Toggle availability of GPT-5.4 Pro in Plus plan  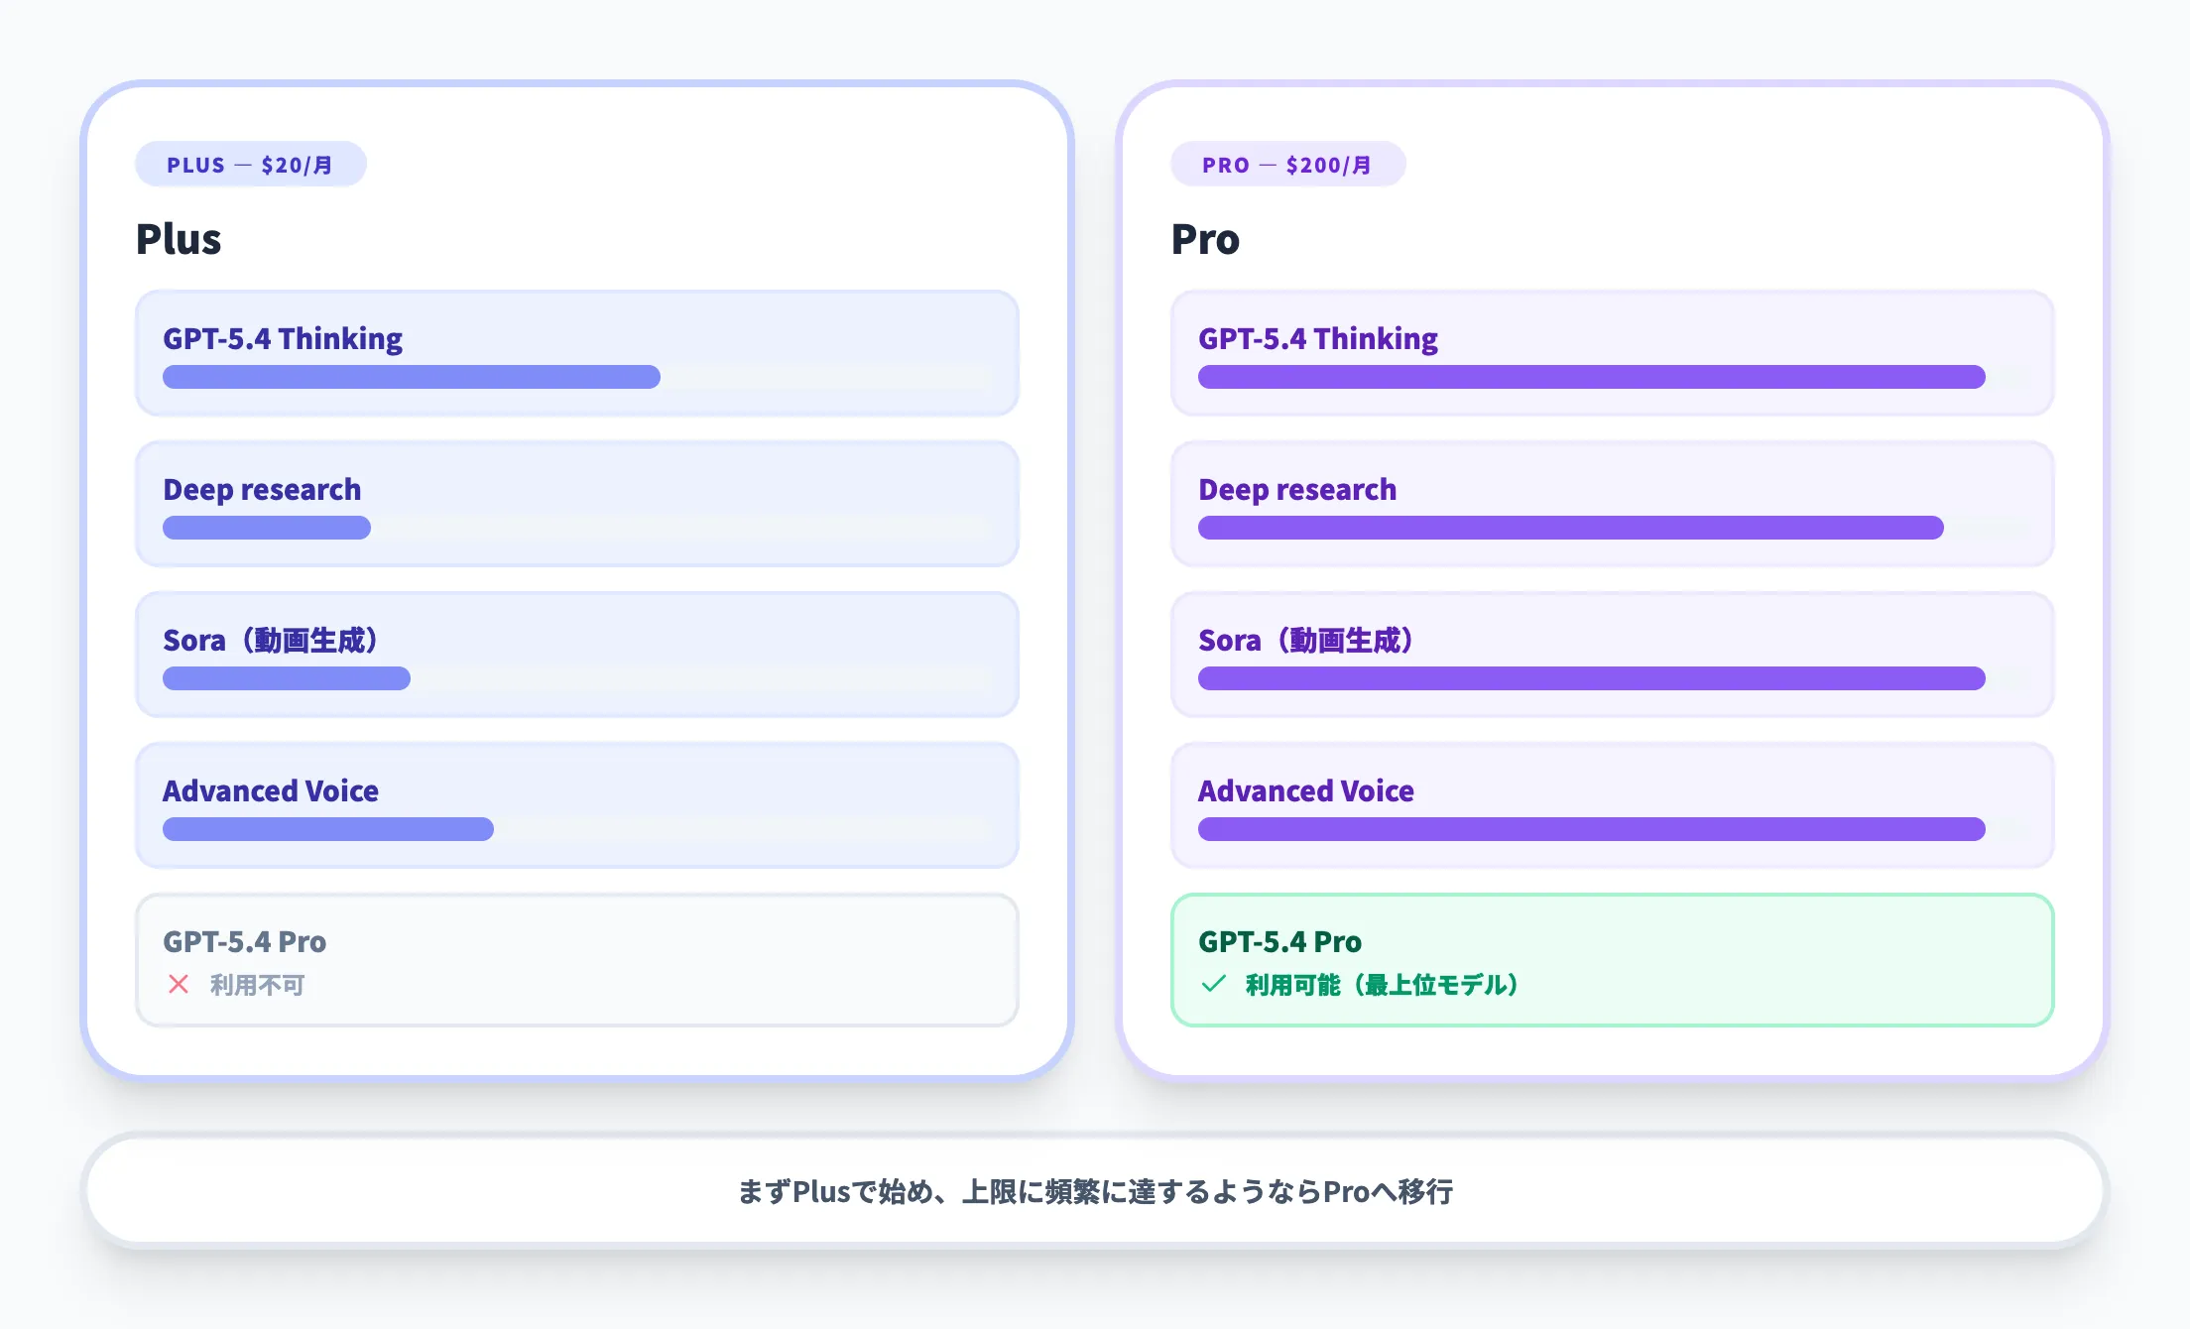578,959
